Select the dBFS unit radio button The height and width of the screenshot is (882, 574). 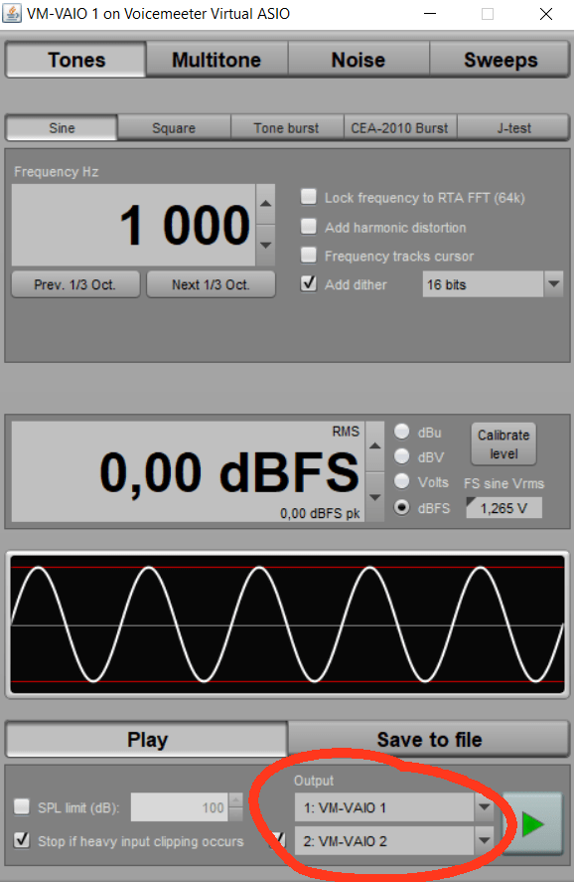(401, 507)
